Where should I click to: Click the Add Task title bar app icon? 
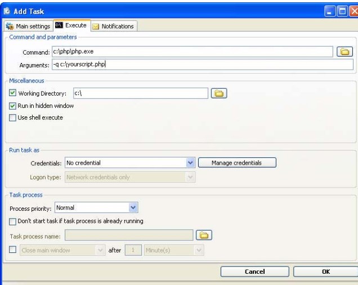(x=7, y=11)
